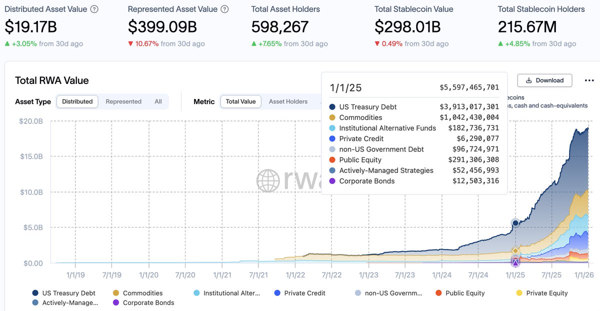Click the Commodities diamond marker on the chart

pyautogui.click(x=515, y=250)
